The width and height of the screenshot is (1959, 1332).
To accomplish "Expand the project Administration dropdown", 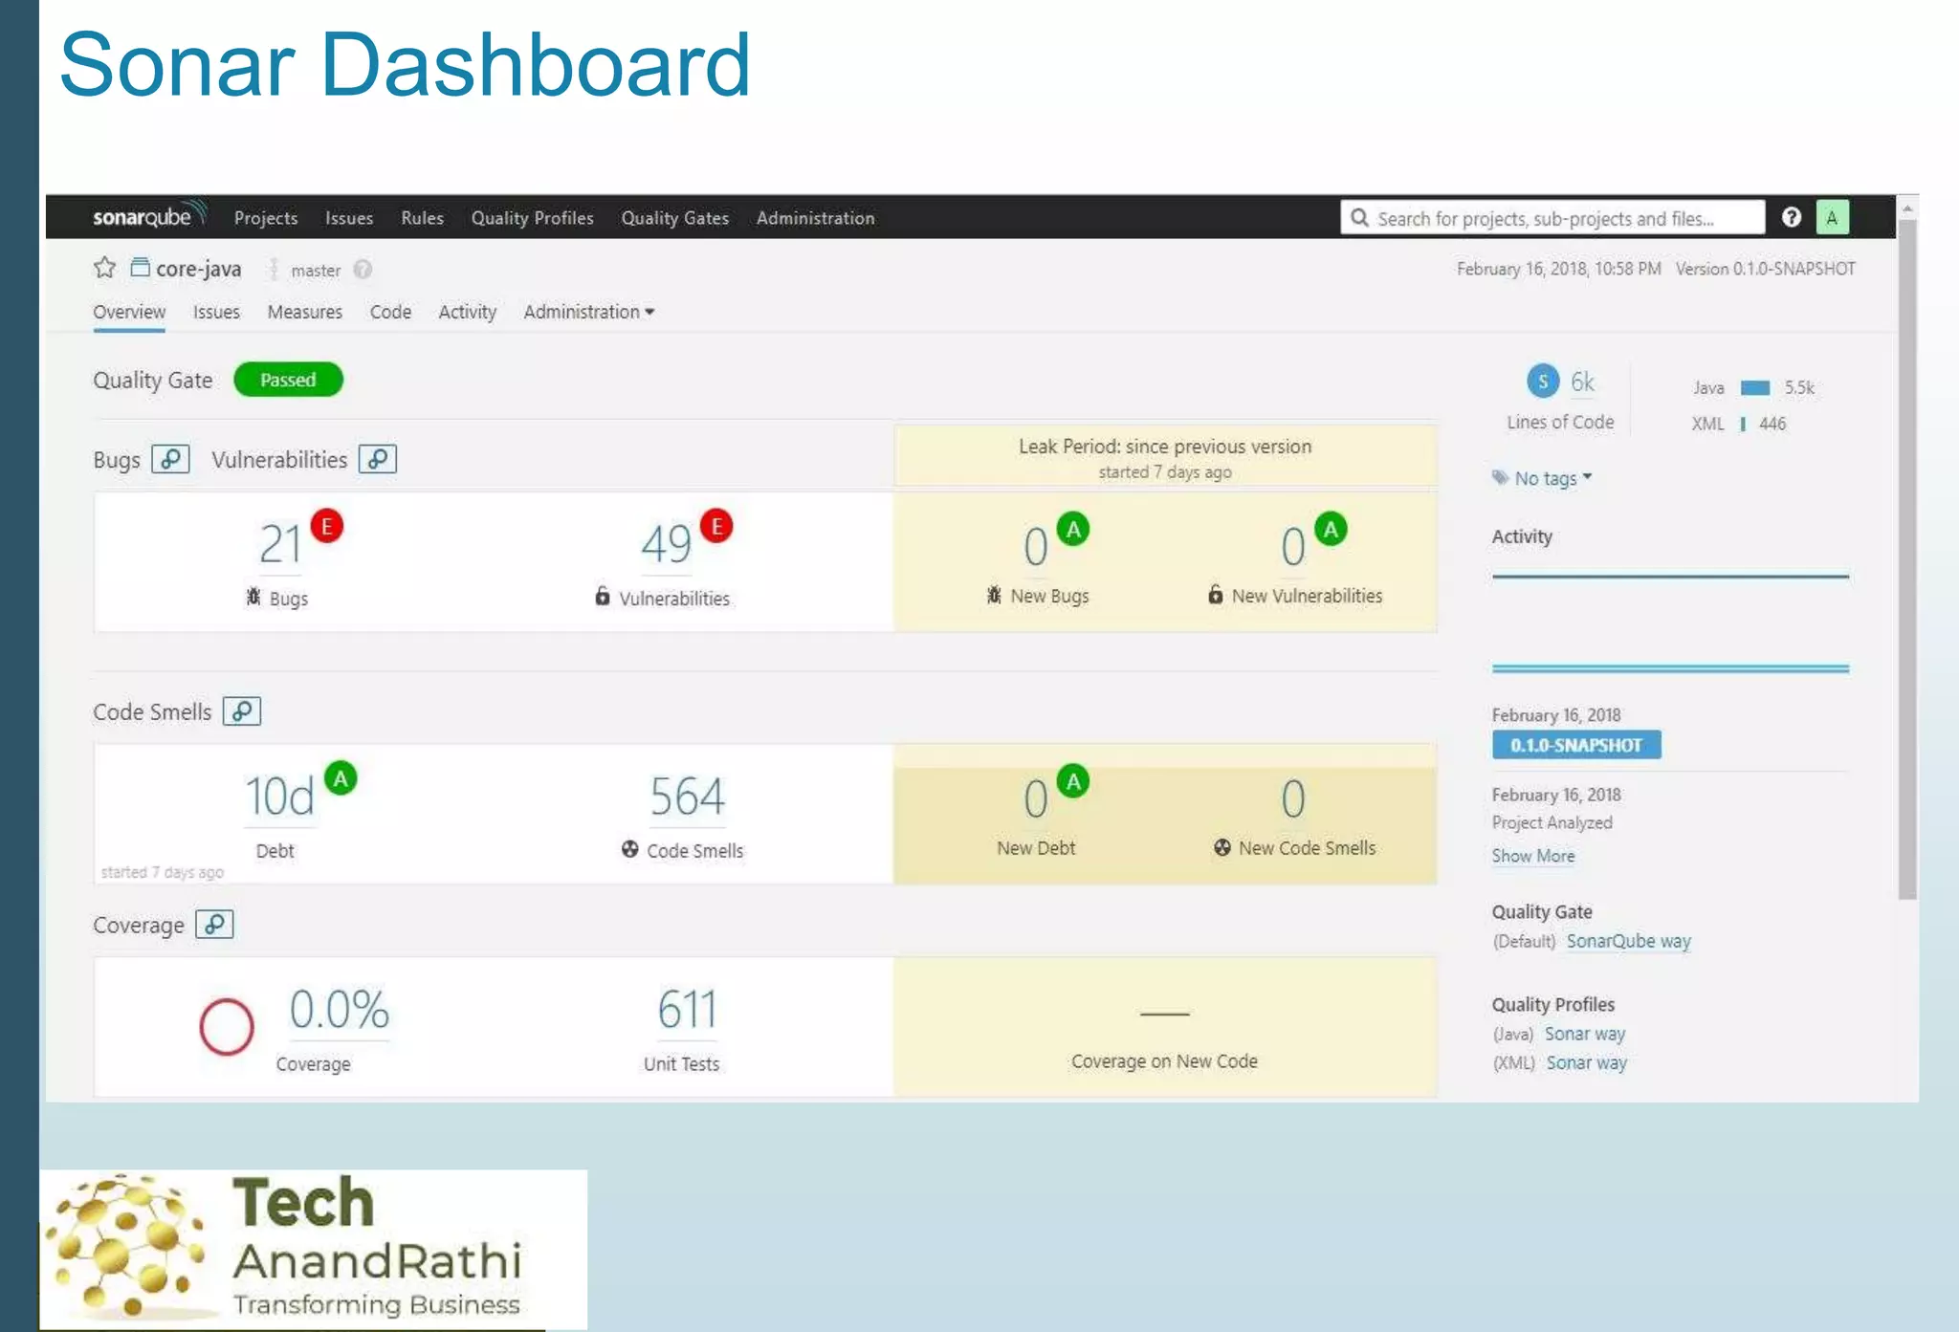I will (588, 312).
